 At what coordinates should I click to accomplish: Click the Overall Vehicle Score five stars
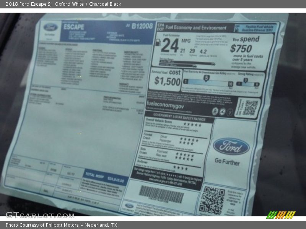click(x=192, y=125)
